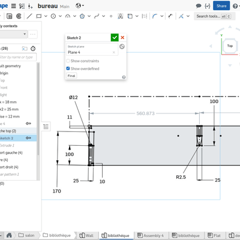Select the Use/project edges tool
The image size is (240, 240).
[130, 16]
